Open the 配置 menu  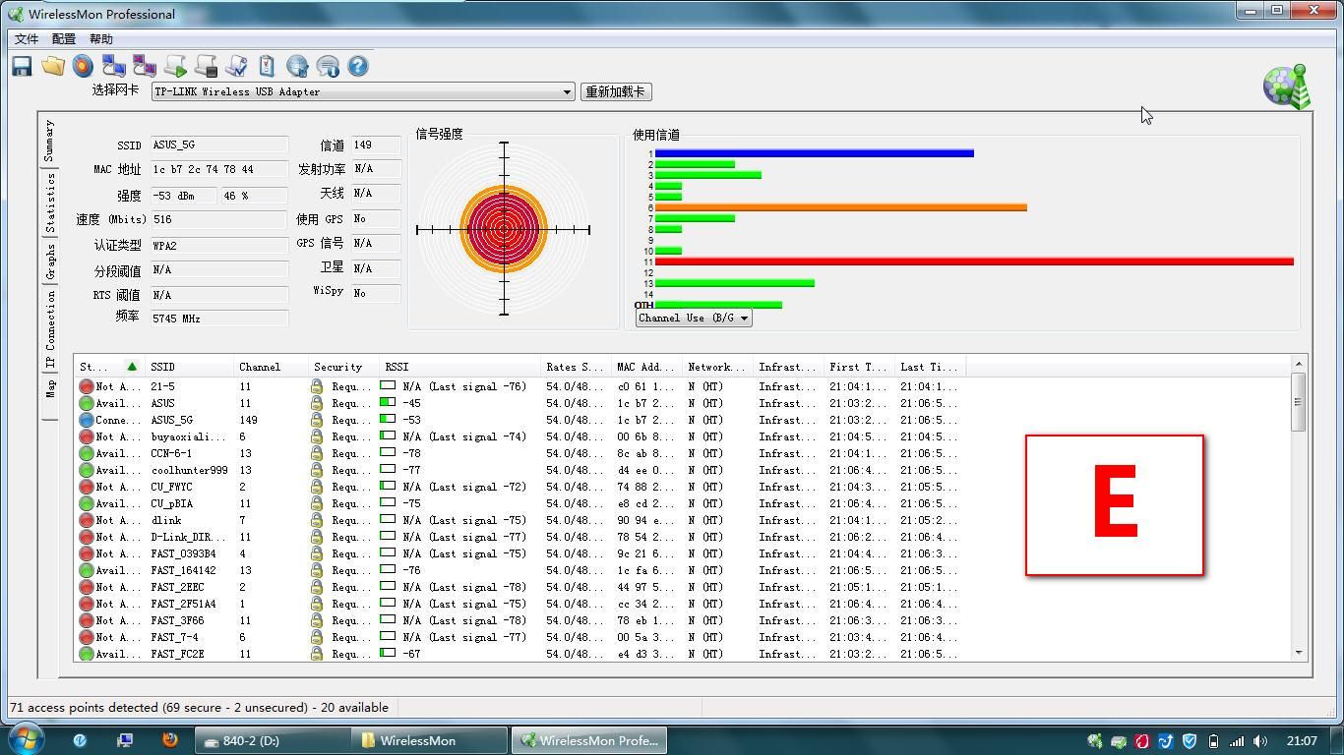point(64,39)
